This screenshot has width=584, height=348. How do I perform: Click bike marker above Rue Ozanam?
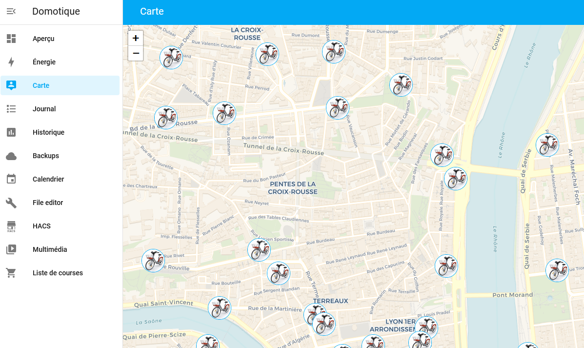[x=224, y=113]
